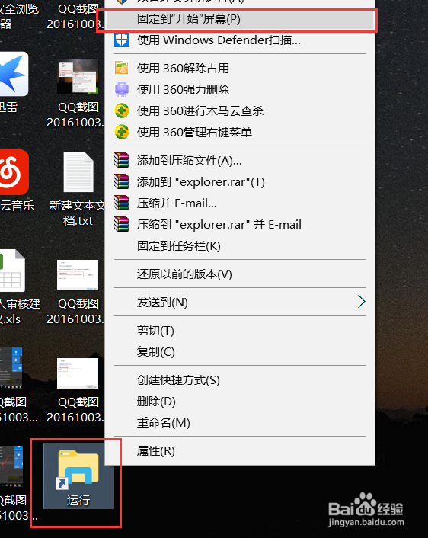Click the WinRAR icon beside 压缩并 E-mail
Viewport: 428px width, 538px height.
(x=122, y=203)
